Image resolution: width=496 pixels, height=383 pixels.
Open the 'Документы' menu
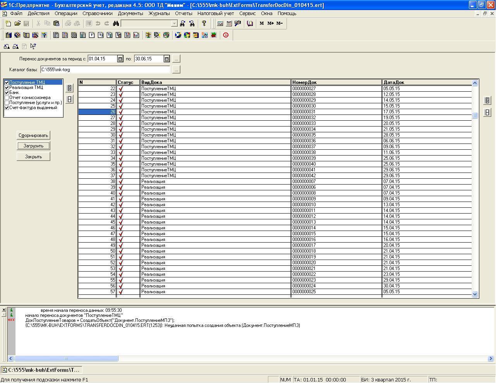130,13
